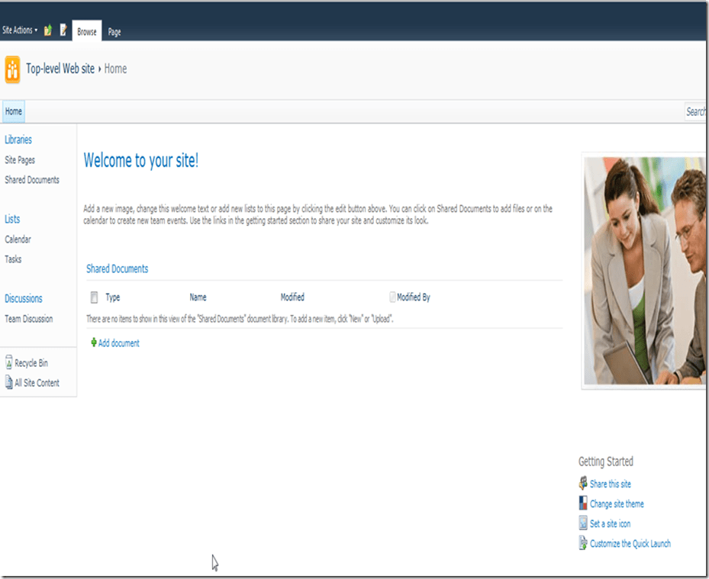
Task: Open the Calendar list link
Action: coord(18,240)
